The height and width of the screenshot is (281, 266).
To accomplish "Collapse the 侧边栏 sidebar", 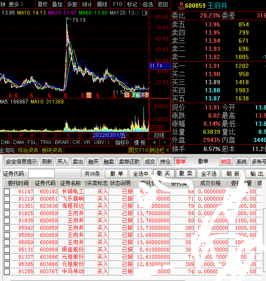I will click(x=159, y=150).
